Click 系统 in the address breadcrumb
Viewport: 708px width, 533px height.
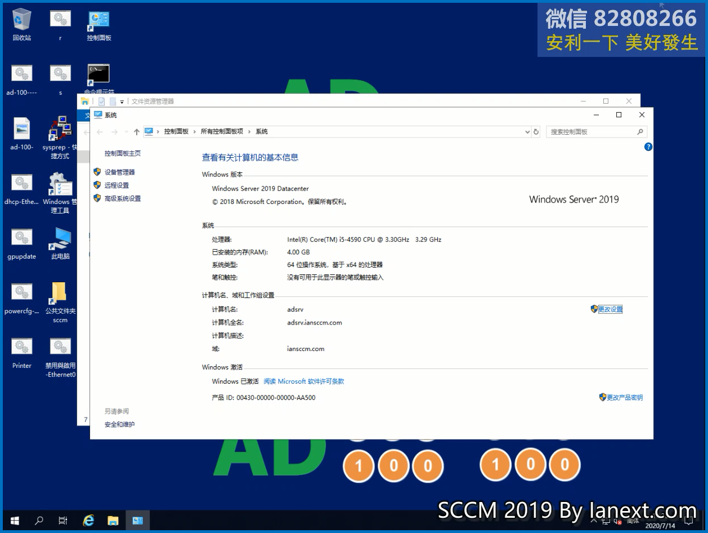tap(262, 132)
